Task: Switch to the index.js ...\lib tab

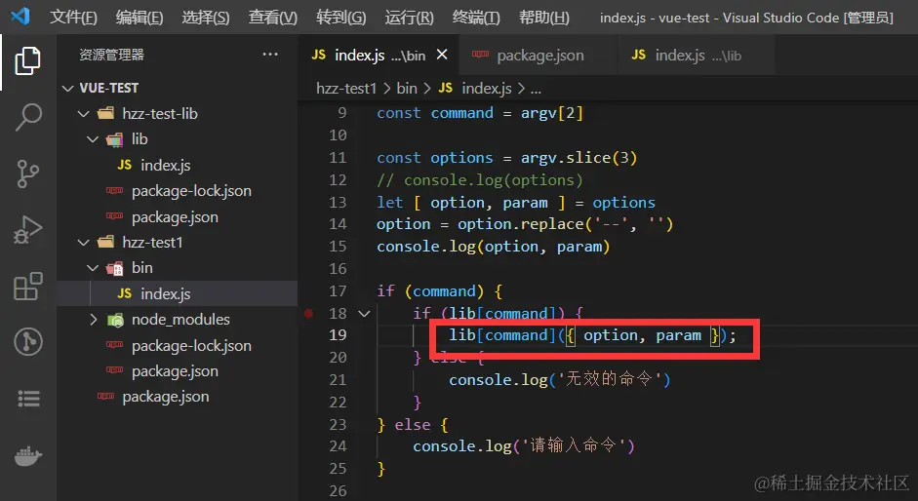Action: (697, 55)
